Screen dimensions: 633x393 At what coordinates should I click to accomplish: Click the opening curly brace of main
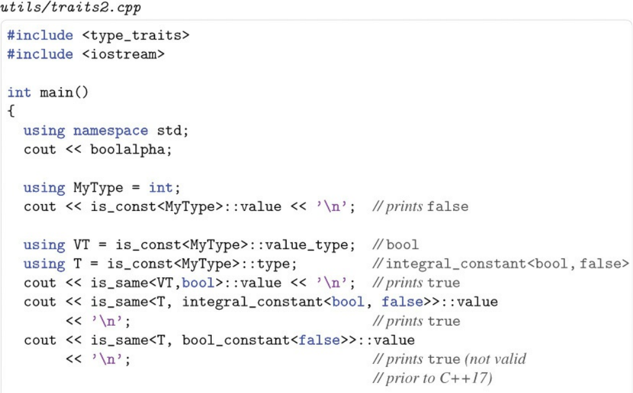(x=11, y=111)
